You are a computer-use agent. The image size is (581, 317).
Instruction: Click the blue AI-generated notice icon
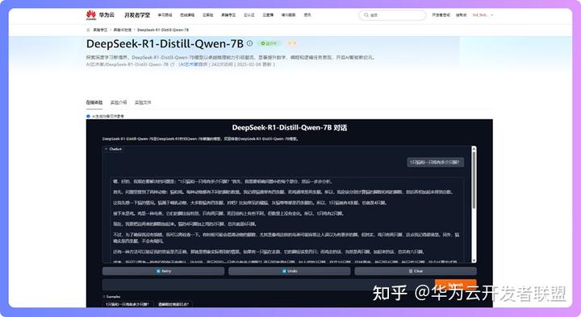(88, 116)
